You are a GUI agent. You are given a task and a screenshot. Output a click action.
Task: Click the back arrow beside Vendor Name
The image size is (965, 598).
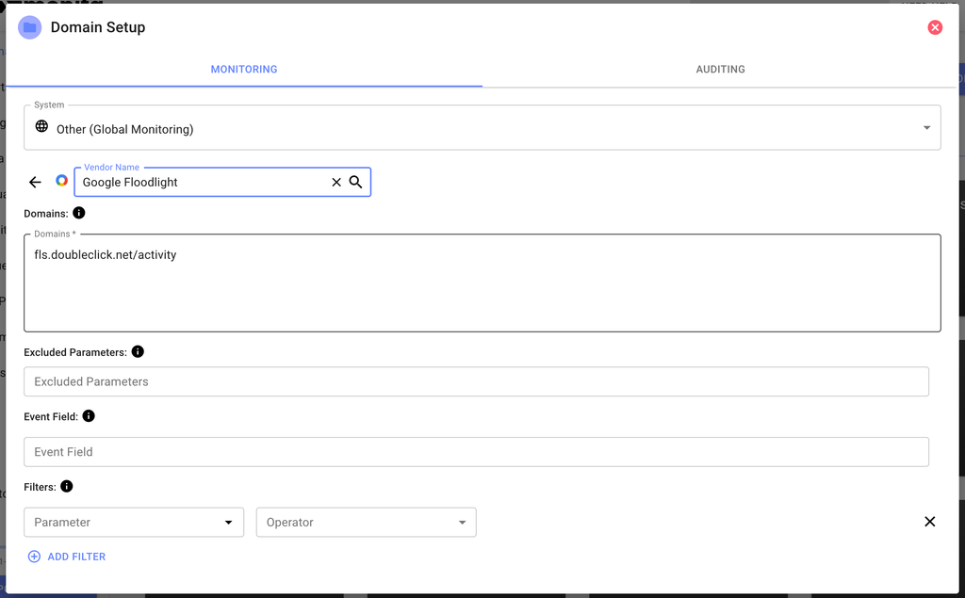pos(35,182)
